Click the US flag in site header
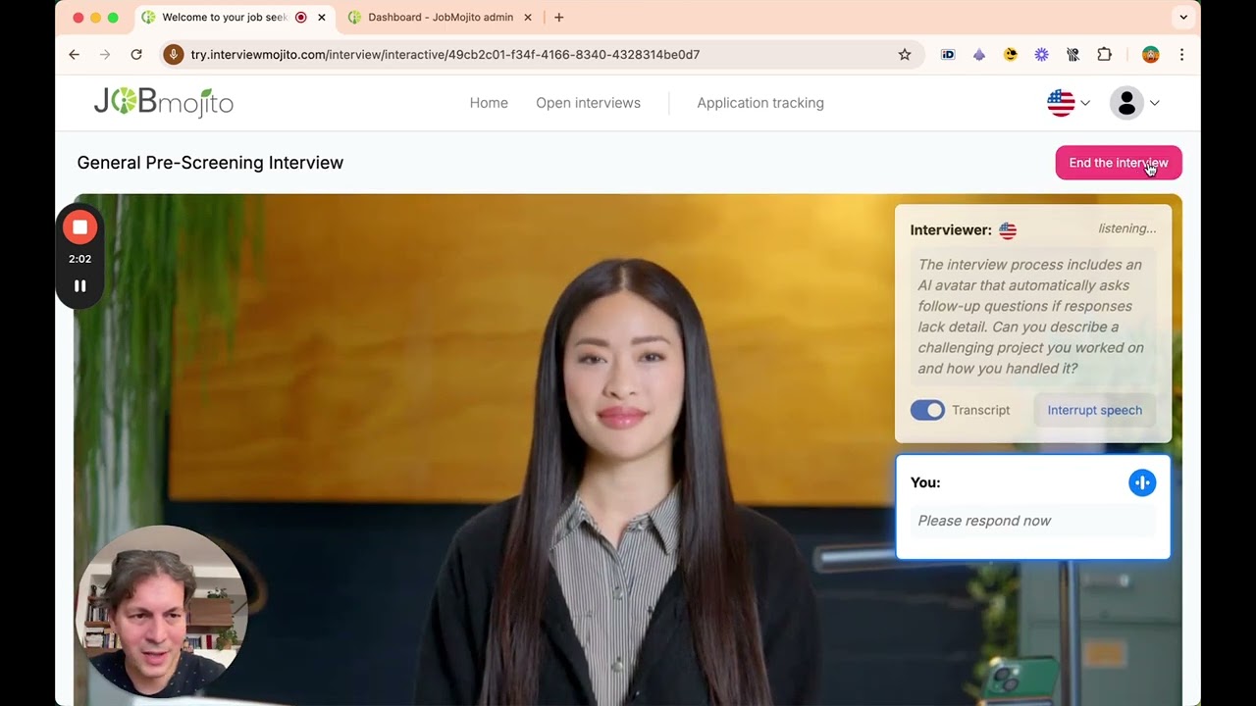Screen dimensions: 1256x706 [x=1061, y=103]
